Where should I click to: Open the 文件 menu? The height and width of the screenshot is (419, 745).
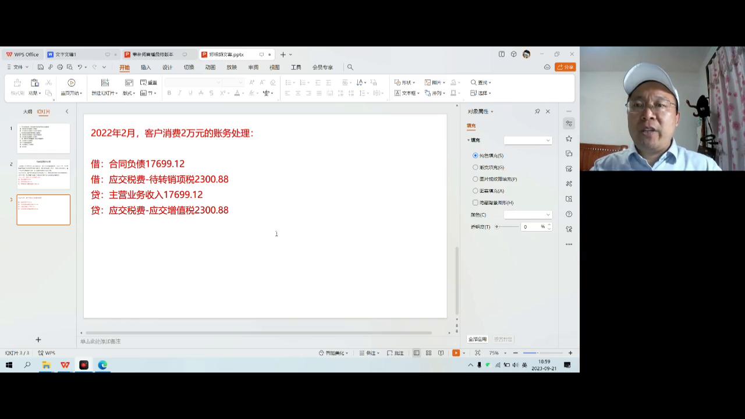pyautogui.click(x=17, y=67)
